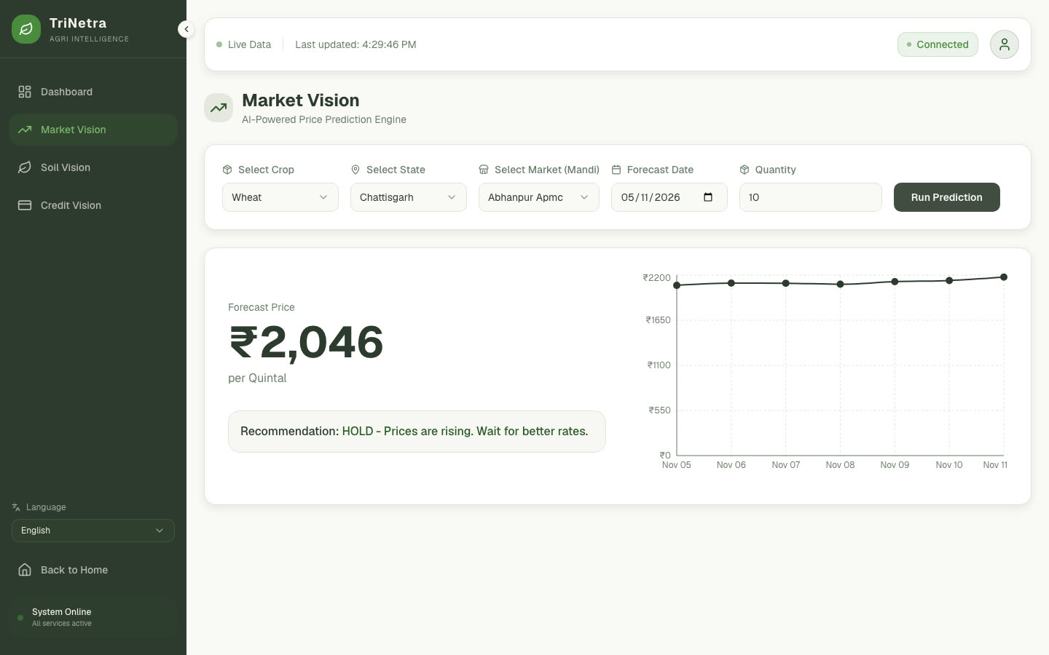1049x655 pixels.
Task: Click the Nov 11 data point on chart
Action: click(x=1004, y=277)
